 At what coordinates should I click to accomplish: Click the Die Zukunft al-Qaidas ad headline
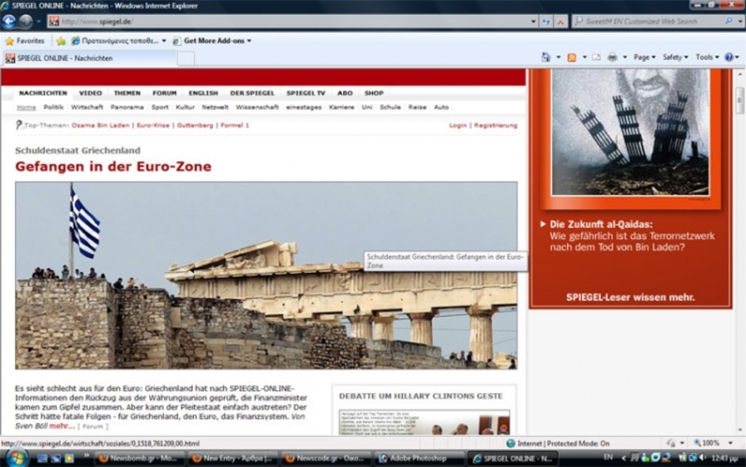pos(602,224)
